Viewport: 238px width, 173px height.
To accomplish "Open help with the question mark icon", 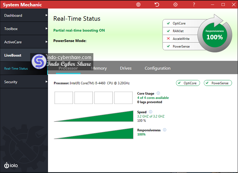I will [x=194, y=5].
